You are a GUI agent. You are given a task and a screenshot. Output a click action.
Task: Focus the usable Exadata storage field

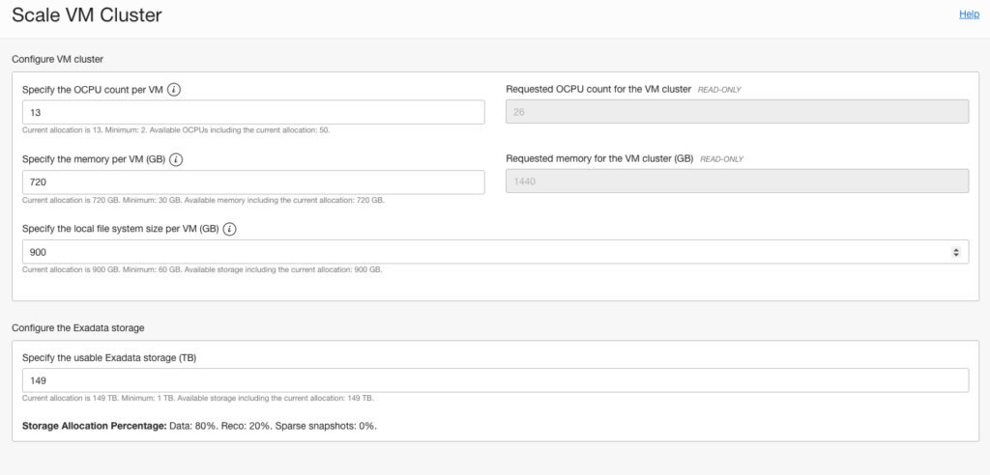pos(495,380)
